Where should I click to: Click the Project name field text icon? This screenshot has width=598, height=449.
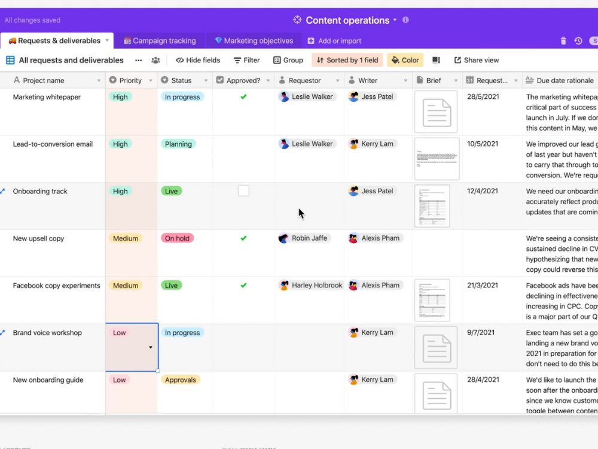16,80
